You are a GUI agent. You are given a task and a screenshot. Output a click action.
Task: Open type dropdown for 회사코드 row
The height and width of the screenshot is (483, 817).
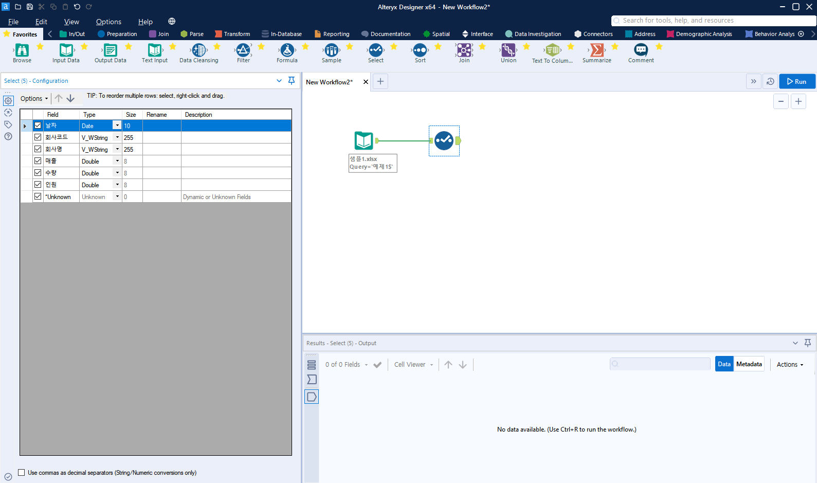click(117, 137)
